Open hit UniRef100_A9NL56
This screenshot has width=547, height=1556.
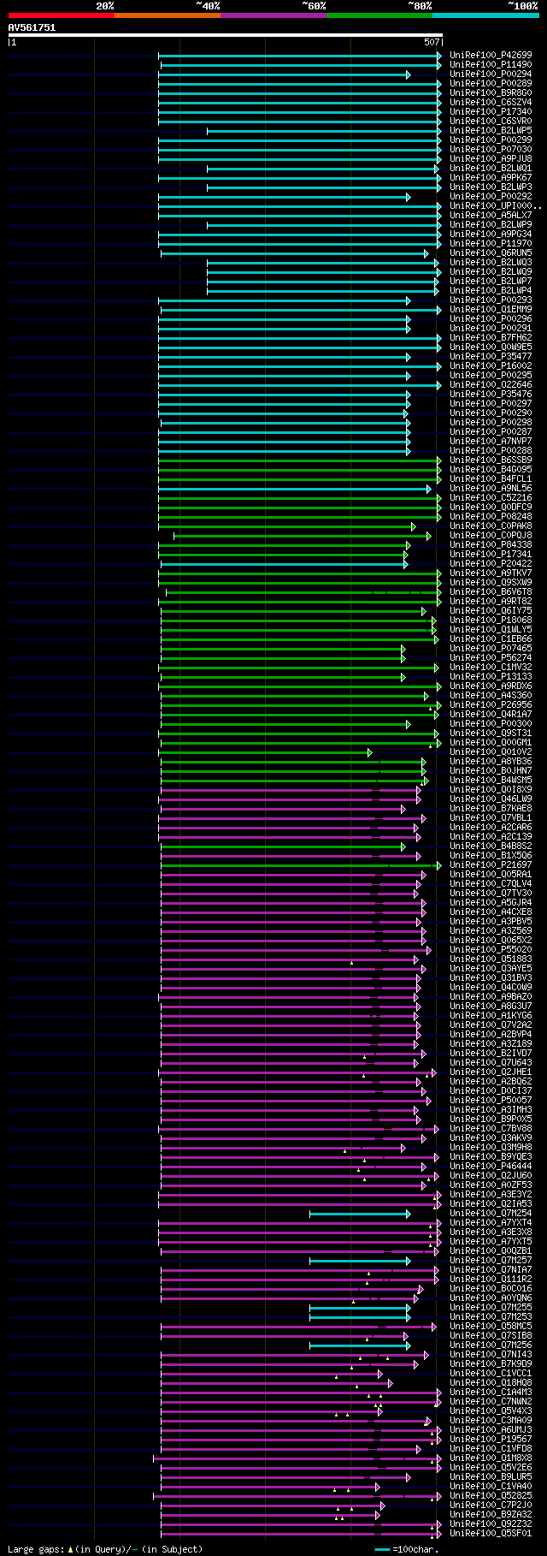[491, 488]
